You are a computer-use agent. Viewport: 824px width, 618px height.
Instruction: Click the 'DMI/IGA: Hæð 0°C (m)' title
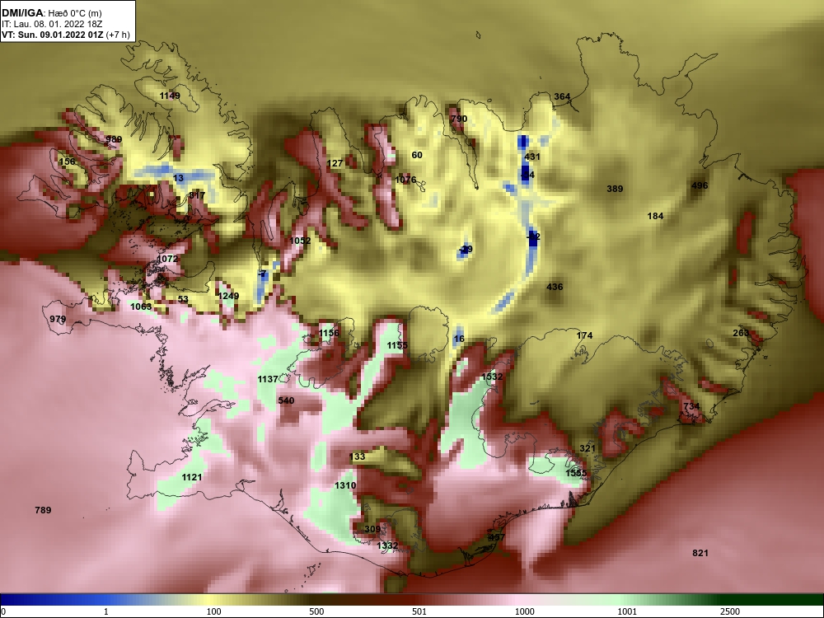51,13
